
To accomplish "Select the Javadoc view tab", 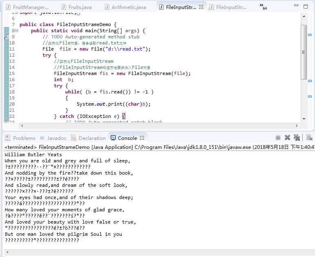I will click(x=53, y=138).
